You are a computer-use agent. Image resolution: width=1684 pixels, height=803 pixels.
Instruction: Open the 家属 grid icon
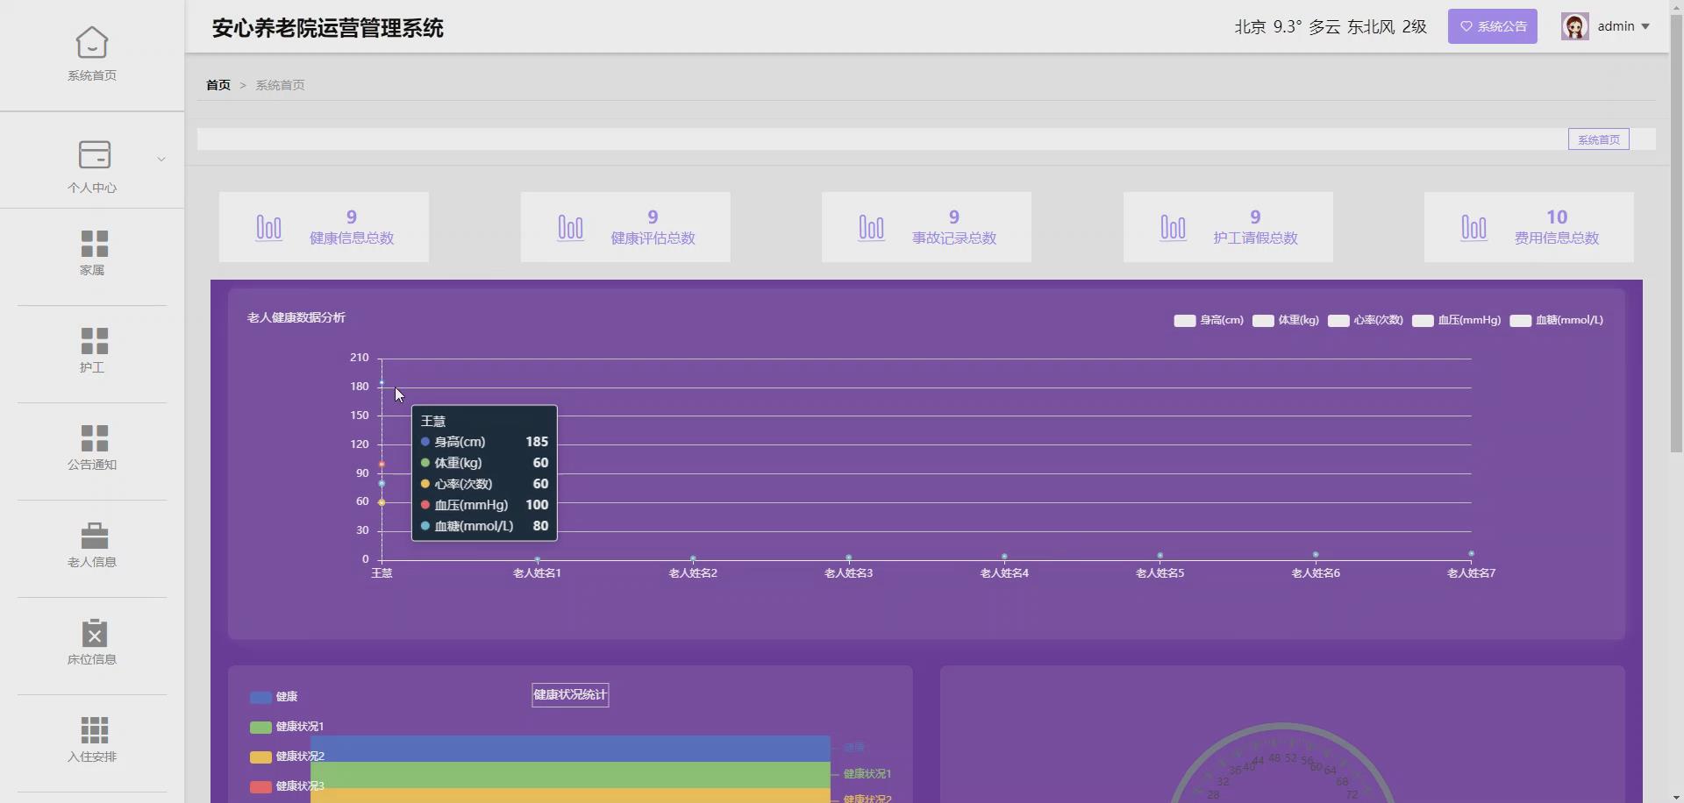tap(94, 244)
